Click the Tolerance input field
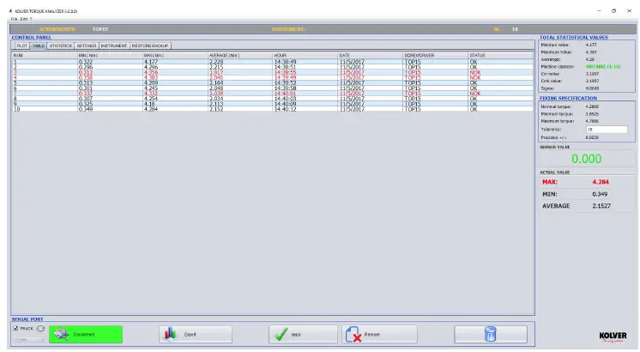Viewport: 640px width, 352px height. pyautogui.click(x=607, y=130)
